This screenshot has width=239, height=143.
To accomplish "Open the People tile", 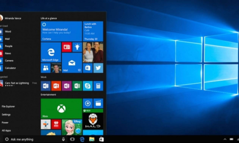I will (x=46, y=68).
